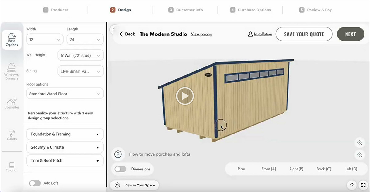
Task: Turn on the Add Loft switch
Action: tap(35, 183)
